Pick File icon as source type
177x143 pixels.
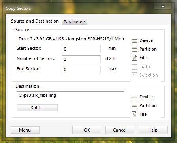tap(134, 58)
